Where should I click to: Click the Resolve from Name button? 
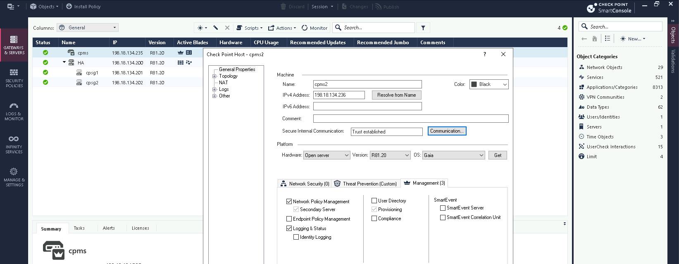(x=396, y=95)
